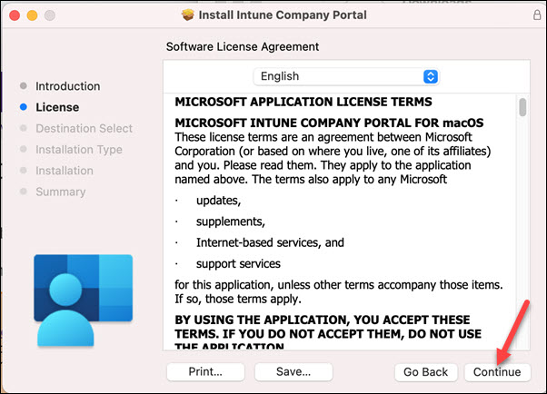Minimize the installer with yellow button
The image size is (547, 394).
(32, 15)
